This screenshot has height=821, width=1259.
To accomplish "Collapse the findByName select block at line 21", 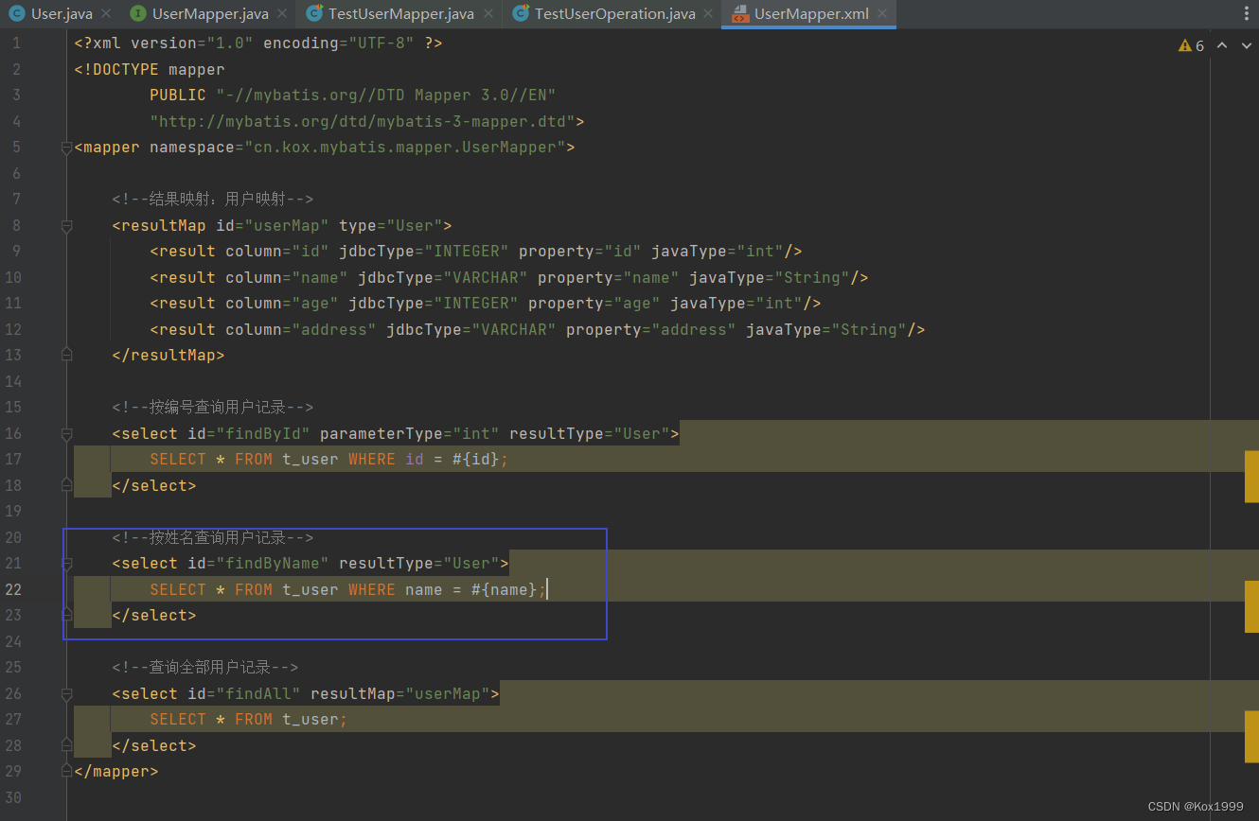I will pyautogui.click(x=66, y=564).
